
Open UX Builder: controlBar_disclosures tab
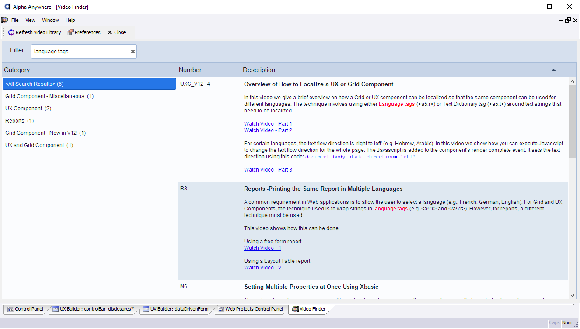coord(93,309)
